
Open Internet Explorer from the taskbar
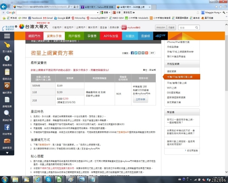tap(37, 179)
